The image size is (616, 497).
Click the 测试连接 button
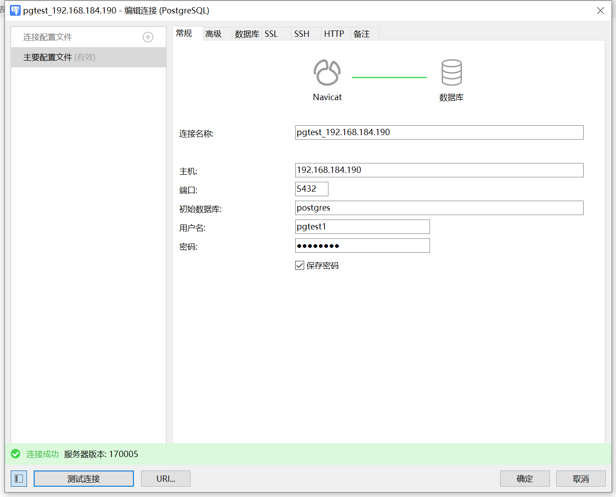[x=84, y=479]
